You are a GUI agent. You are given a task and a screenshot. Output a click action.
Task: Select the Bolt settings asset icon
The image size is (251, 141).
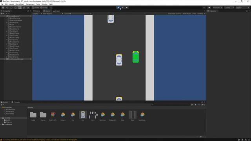tap(53, 115)
